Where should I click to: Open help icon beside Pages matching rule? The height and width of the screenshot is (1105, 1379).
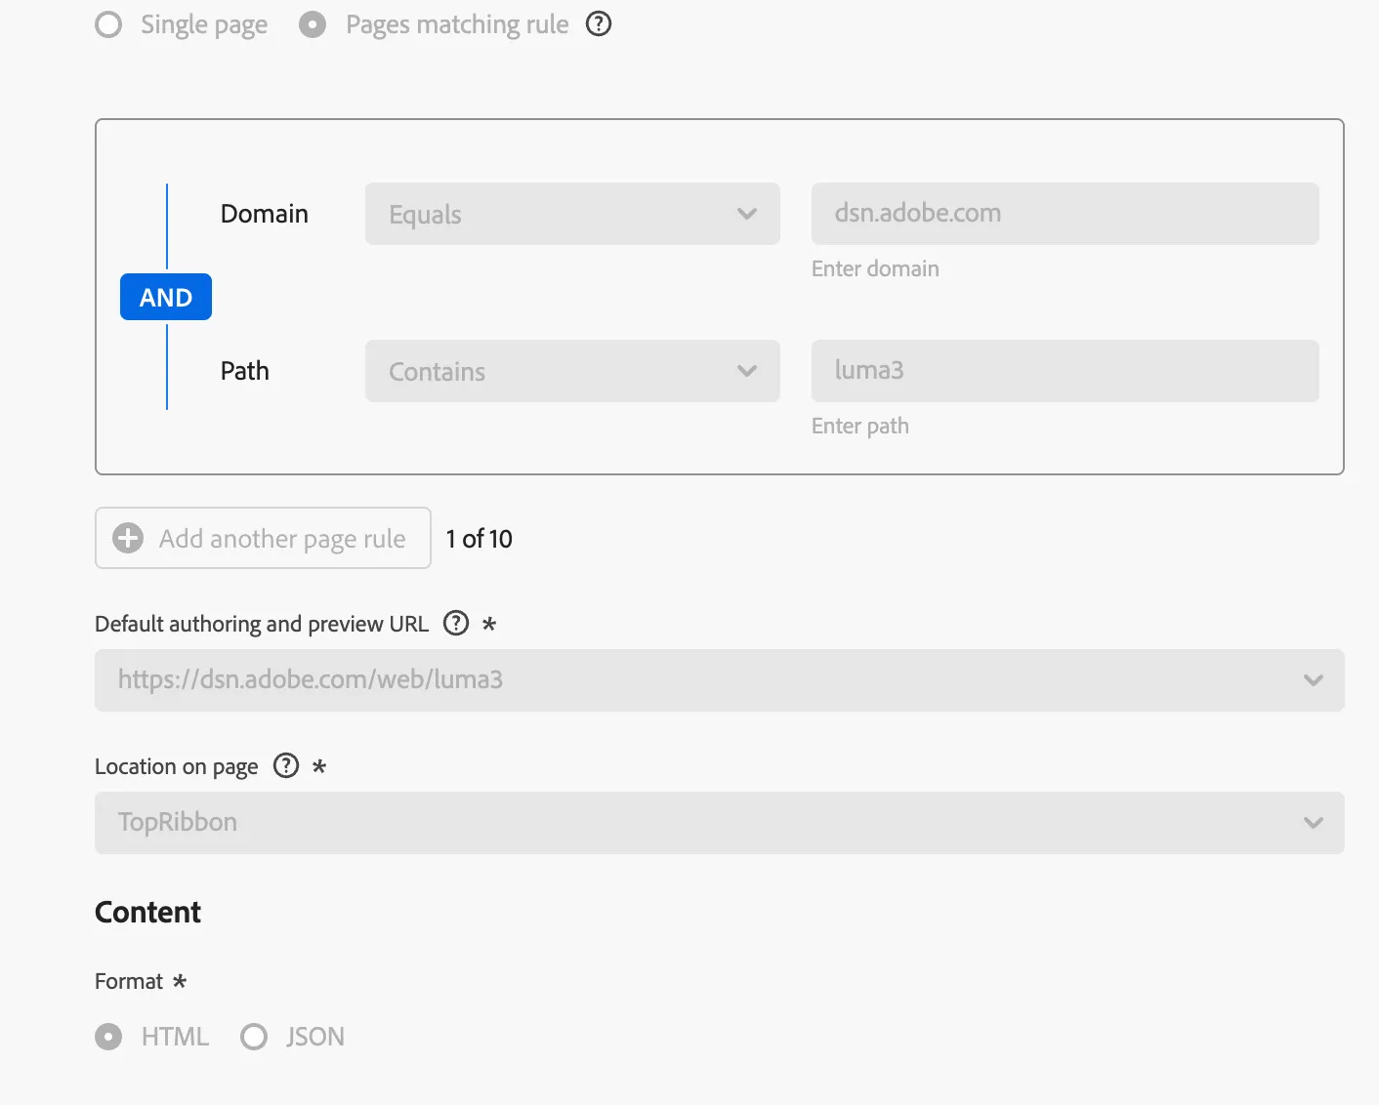pos(599,23)
